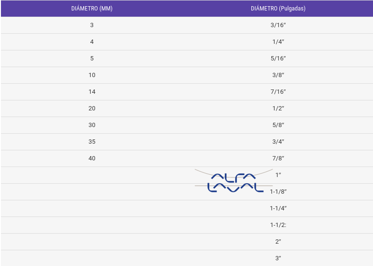Select the 1-1/8″ inch diameter cell
The height and width of the screenshot is (266, 373).
pos(278,192)
